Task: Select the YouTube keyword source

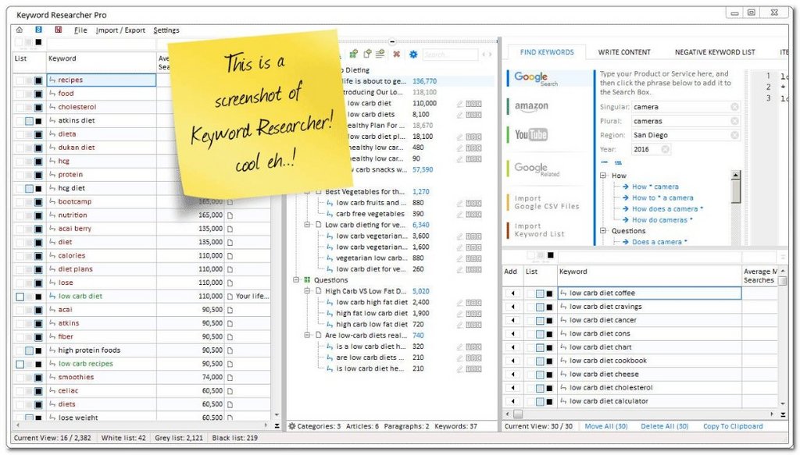Action: [530, 134]
